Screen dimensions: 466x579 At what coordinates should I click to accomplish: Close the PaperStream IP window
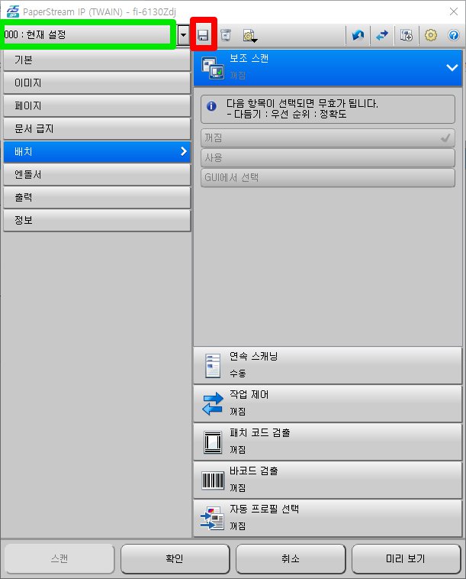454,11
